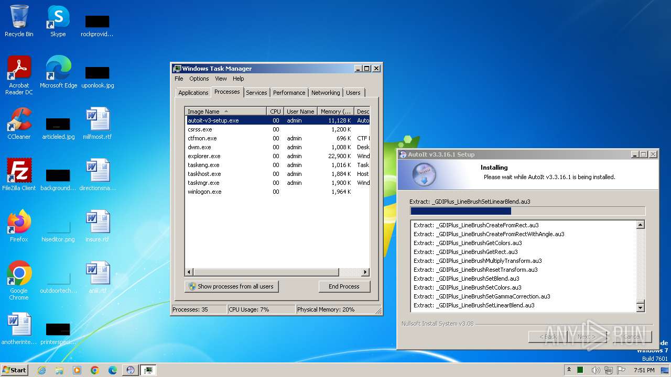Launch Firefox from the desktop

(x=19, y=226)
